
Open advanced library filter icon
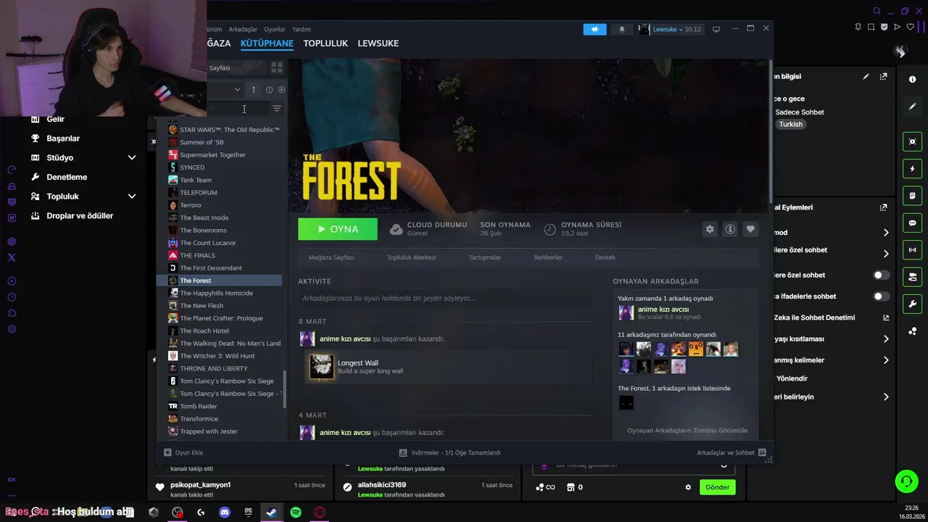tap(277, 109)
